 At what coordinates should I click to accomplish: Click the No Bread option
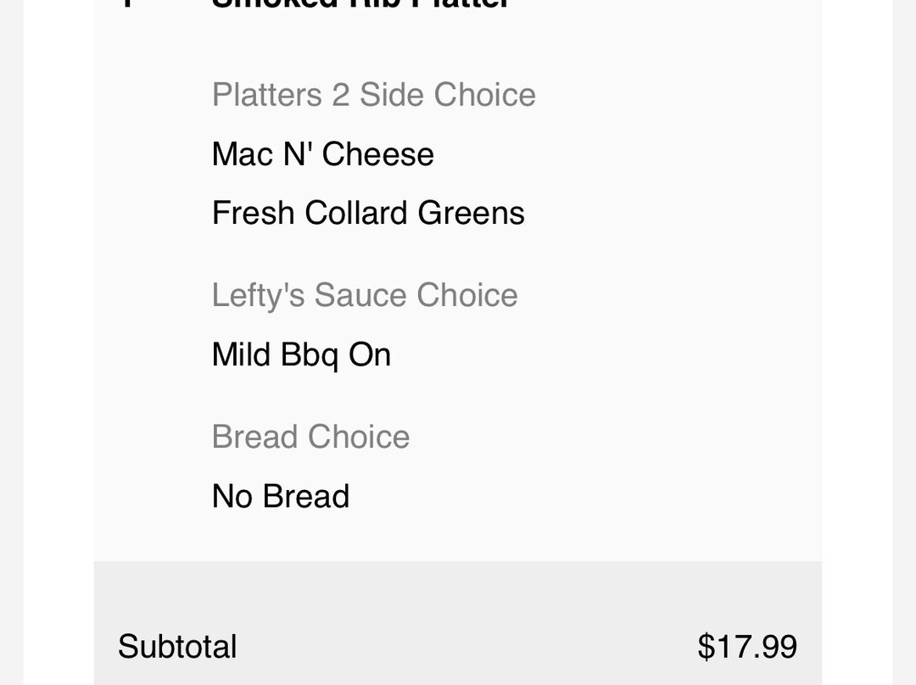[280, 496]
